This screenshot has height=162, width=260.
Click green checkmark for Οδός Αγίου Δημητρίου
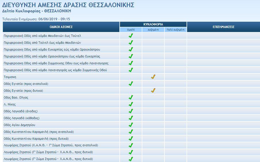131,125
